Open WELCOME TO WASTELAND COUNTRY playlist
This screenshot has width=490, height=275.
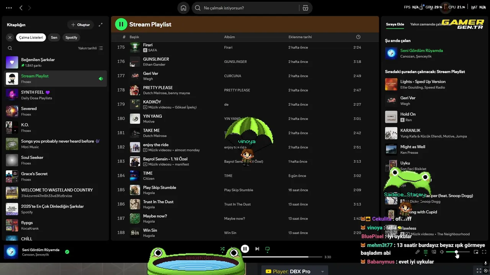click(x=56, y=193)
